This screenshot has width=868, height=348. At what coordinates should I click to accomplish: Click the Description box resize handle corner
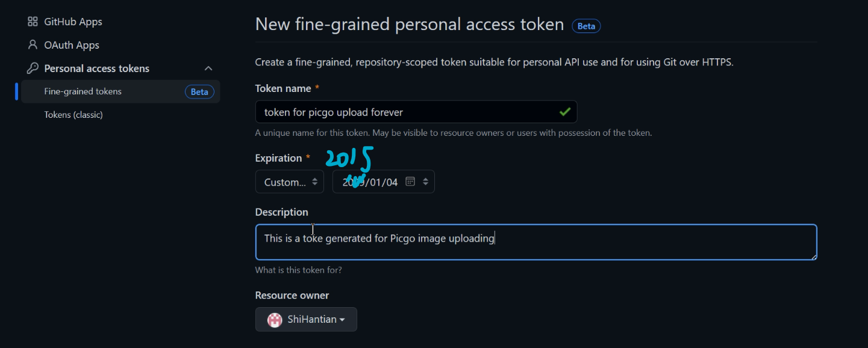(x=813, y=256)
